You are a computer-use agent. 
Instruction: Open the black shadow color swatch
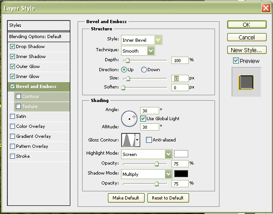[181, 174]
